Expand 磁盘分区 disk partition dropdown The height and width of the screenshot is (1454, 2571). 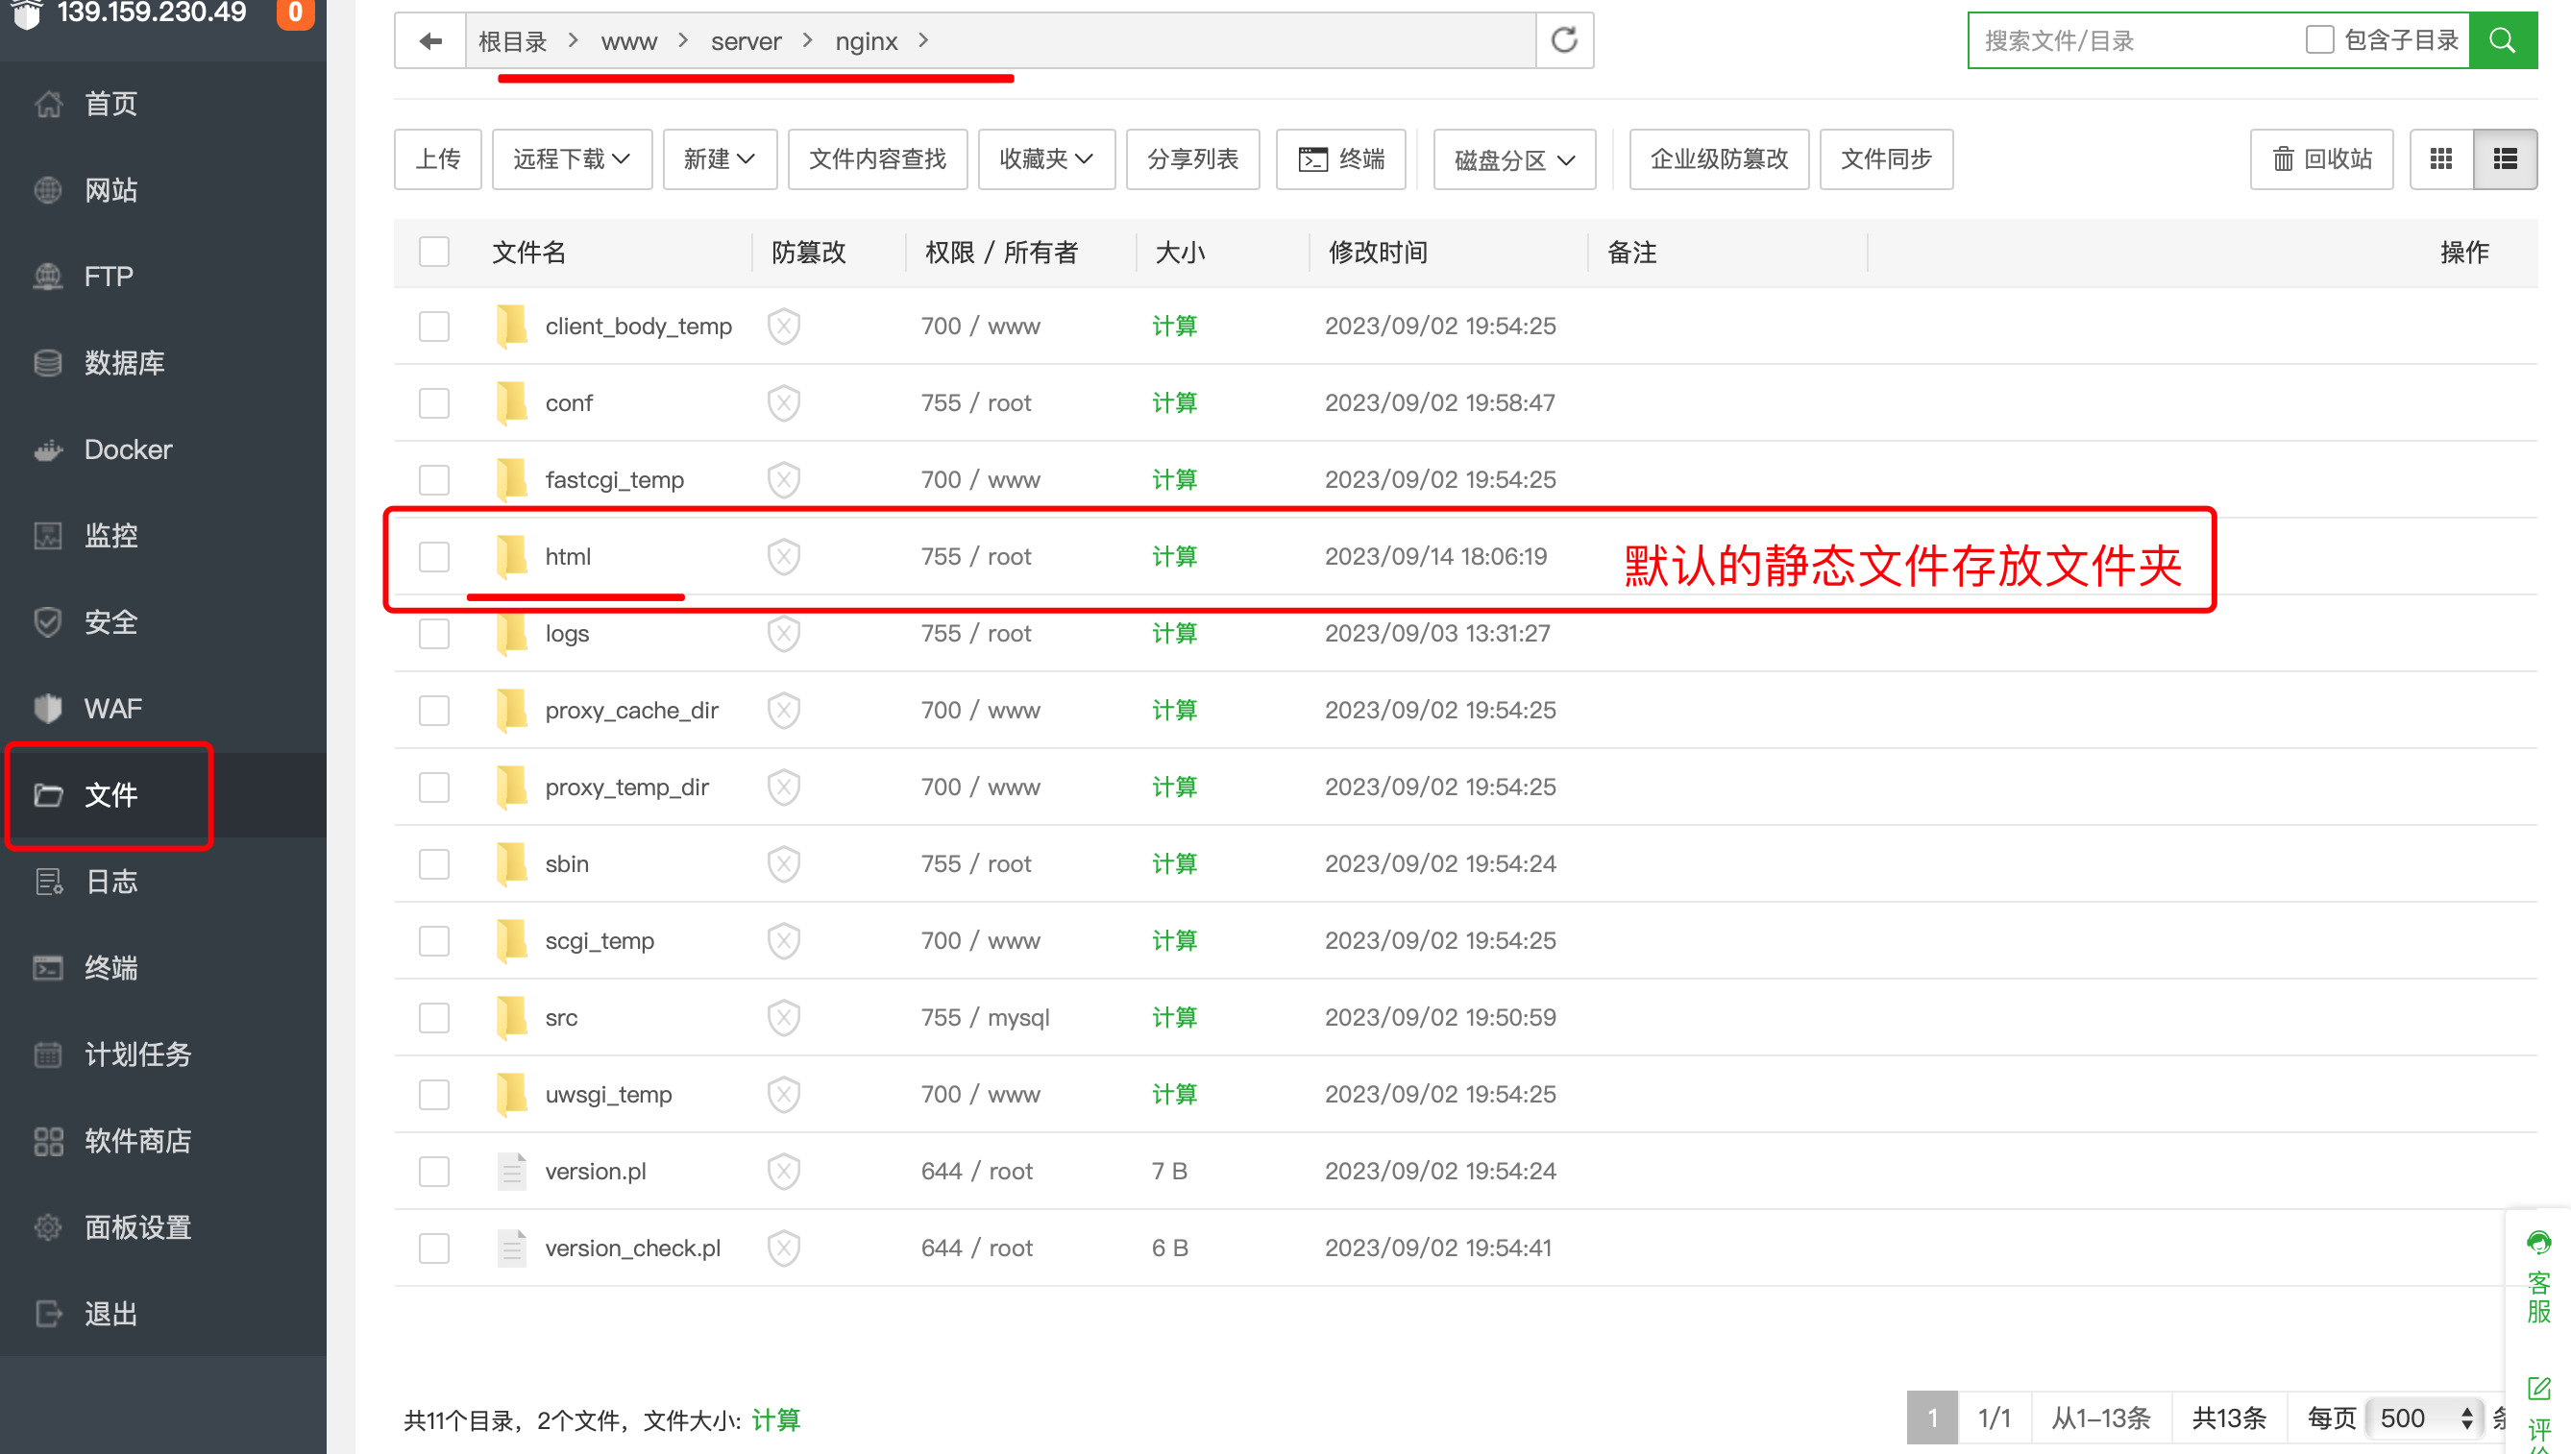pos(1515,159)
